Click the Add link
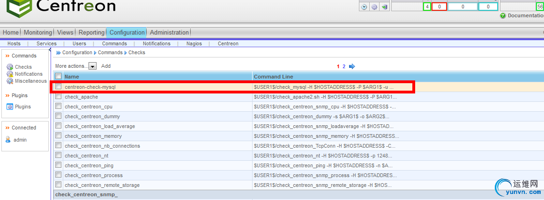 106,66
